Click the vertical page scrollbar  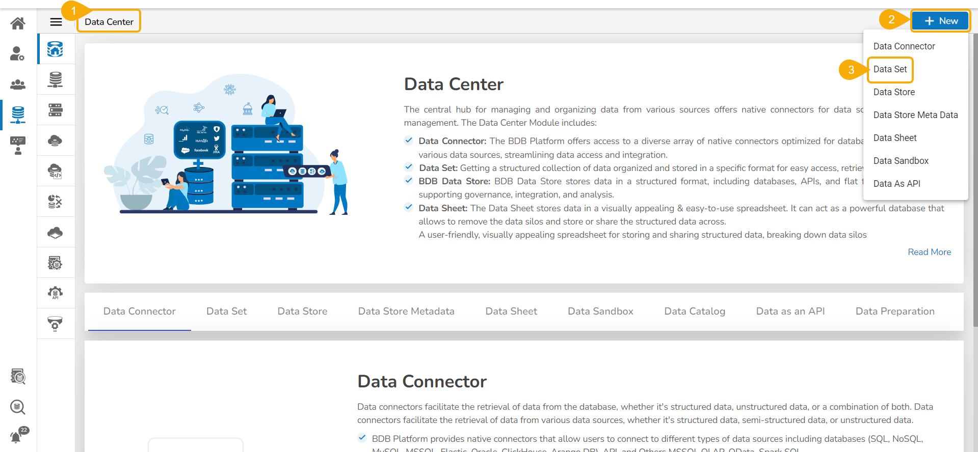pyautogui.click(x=975, y=181)
